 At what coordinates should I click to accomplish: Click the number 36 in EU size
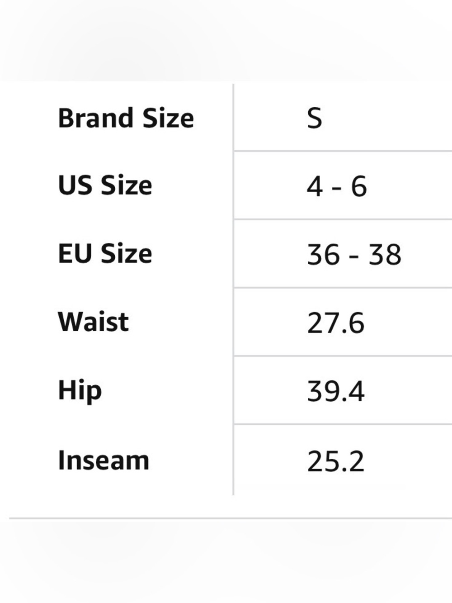click(x=323, y=254)
